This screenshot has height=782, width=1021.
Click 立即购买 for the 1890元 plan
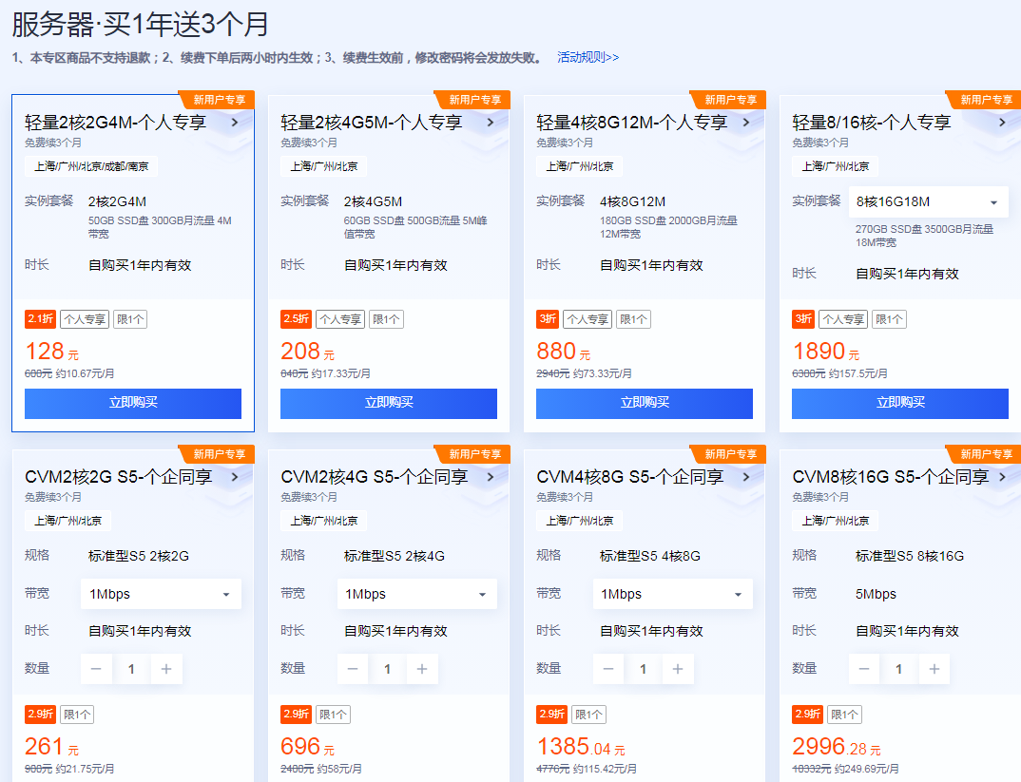click(x=900, y=403)
